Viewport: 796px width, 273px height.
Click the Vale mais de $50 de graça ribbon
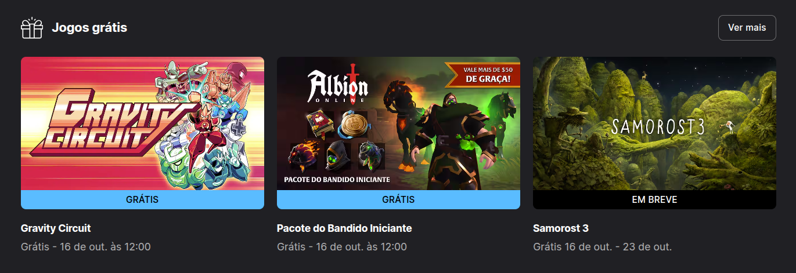(483, 75)
